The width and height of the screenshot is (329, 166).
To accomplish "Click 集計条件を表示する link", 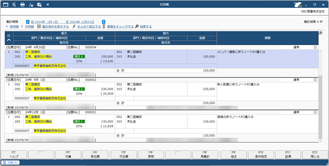I will coord(55,27).
